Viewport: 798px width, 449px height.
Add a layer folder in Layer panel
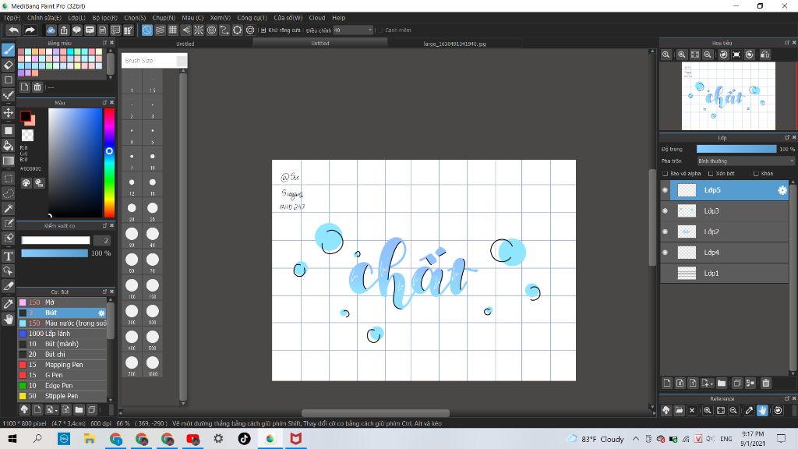(722, 383)
